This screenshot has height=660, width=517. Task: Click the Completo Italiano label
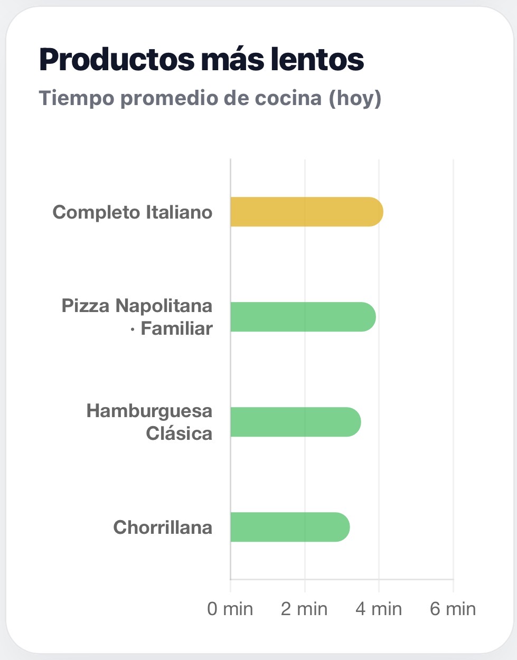(133, 212)
